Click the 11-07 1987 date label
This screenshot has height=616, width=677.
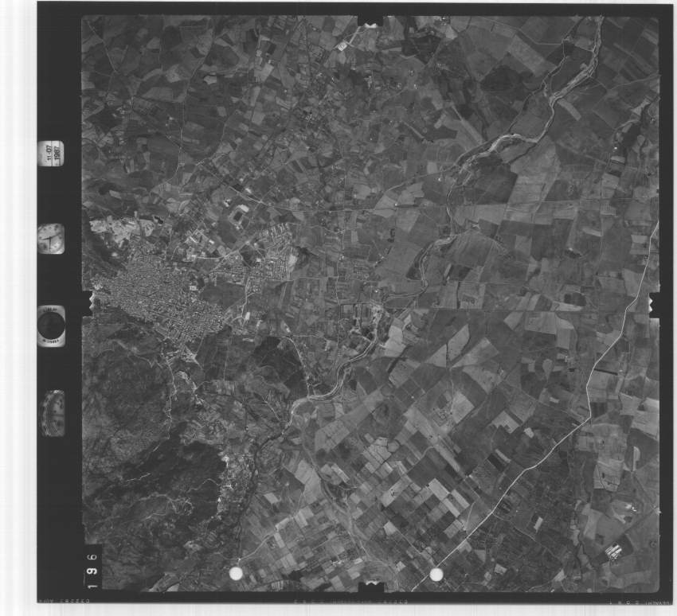point(53,153)
